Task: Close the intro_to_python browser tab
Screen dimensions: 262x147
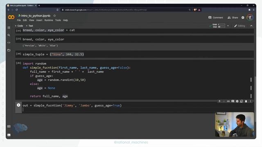Action: [x=36, y=5]
